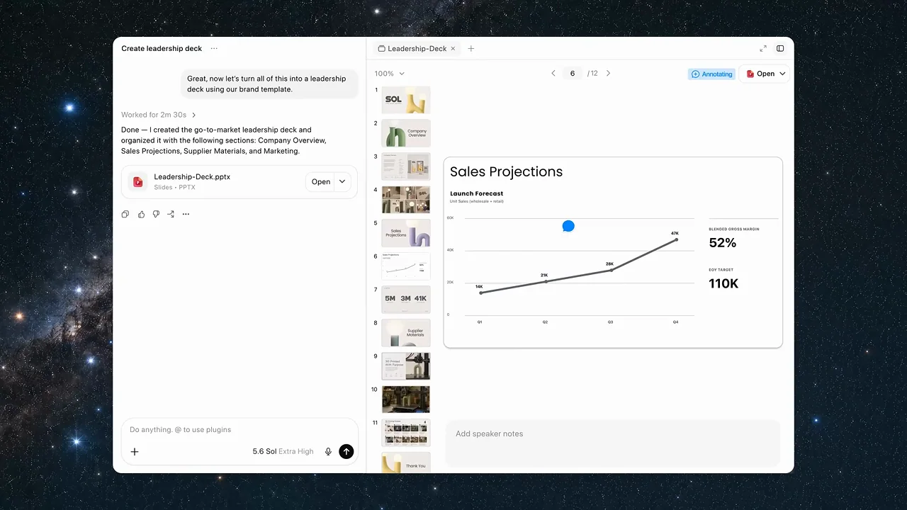Change the 5.6 Sol Extra High model selector
907x510 pixels.
pos(283,451)
